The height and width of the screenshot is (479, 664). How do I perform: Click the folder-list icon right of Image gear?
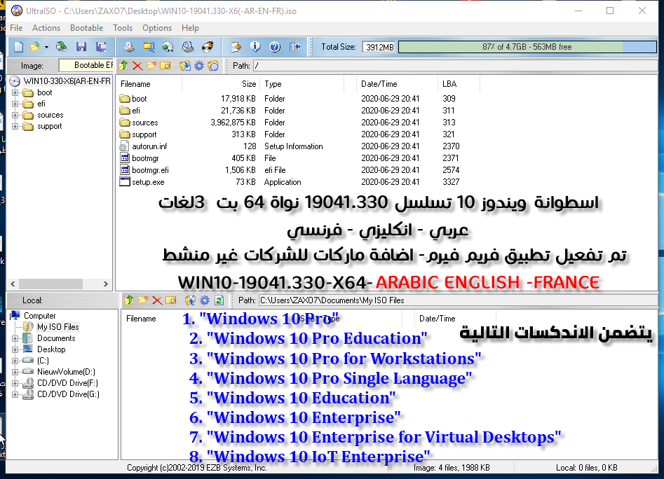coord(213,66)
